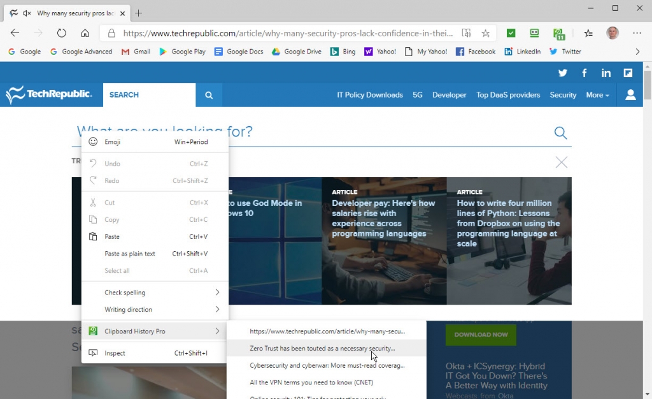
Task: Click the magnifier icon beside SEARCH
Action: (x=208, y=94)
